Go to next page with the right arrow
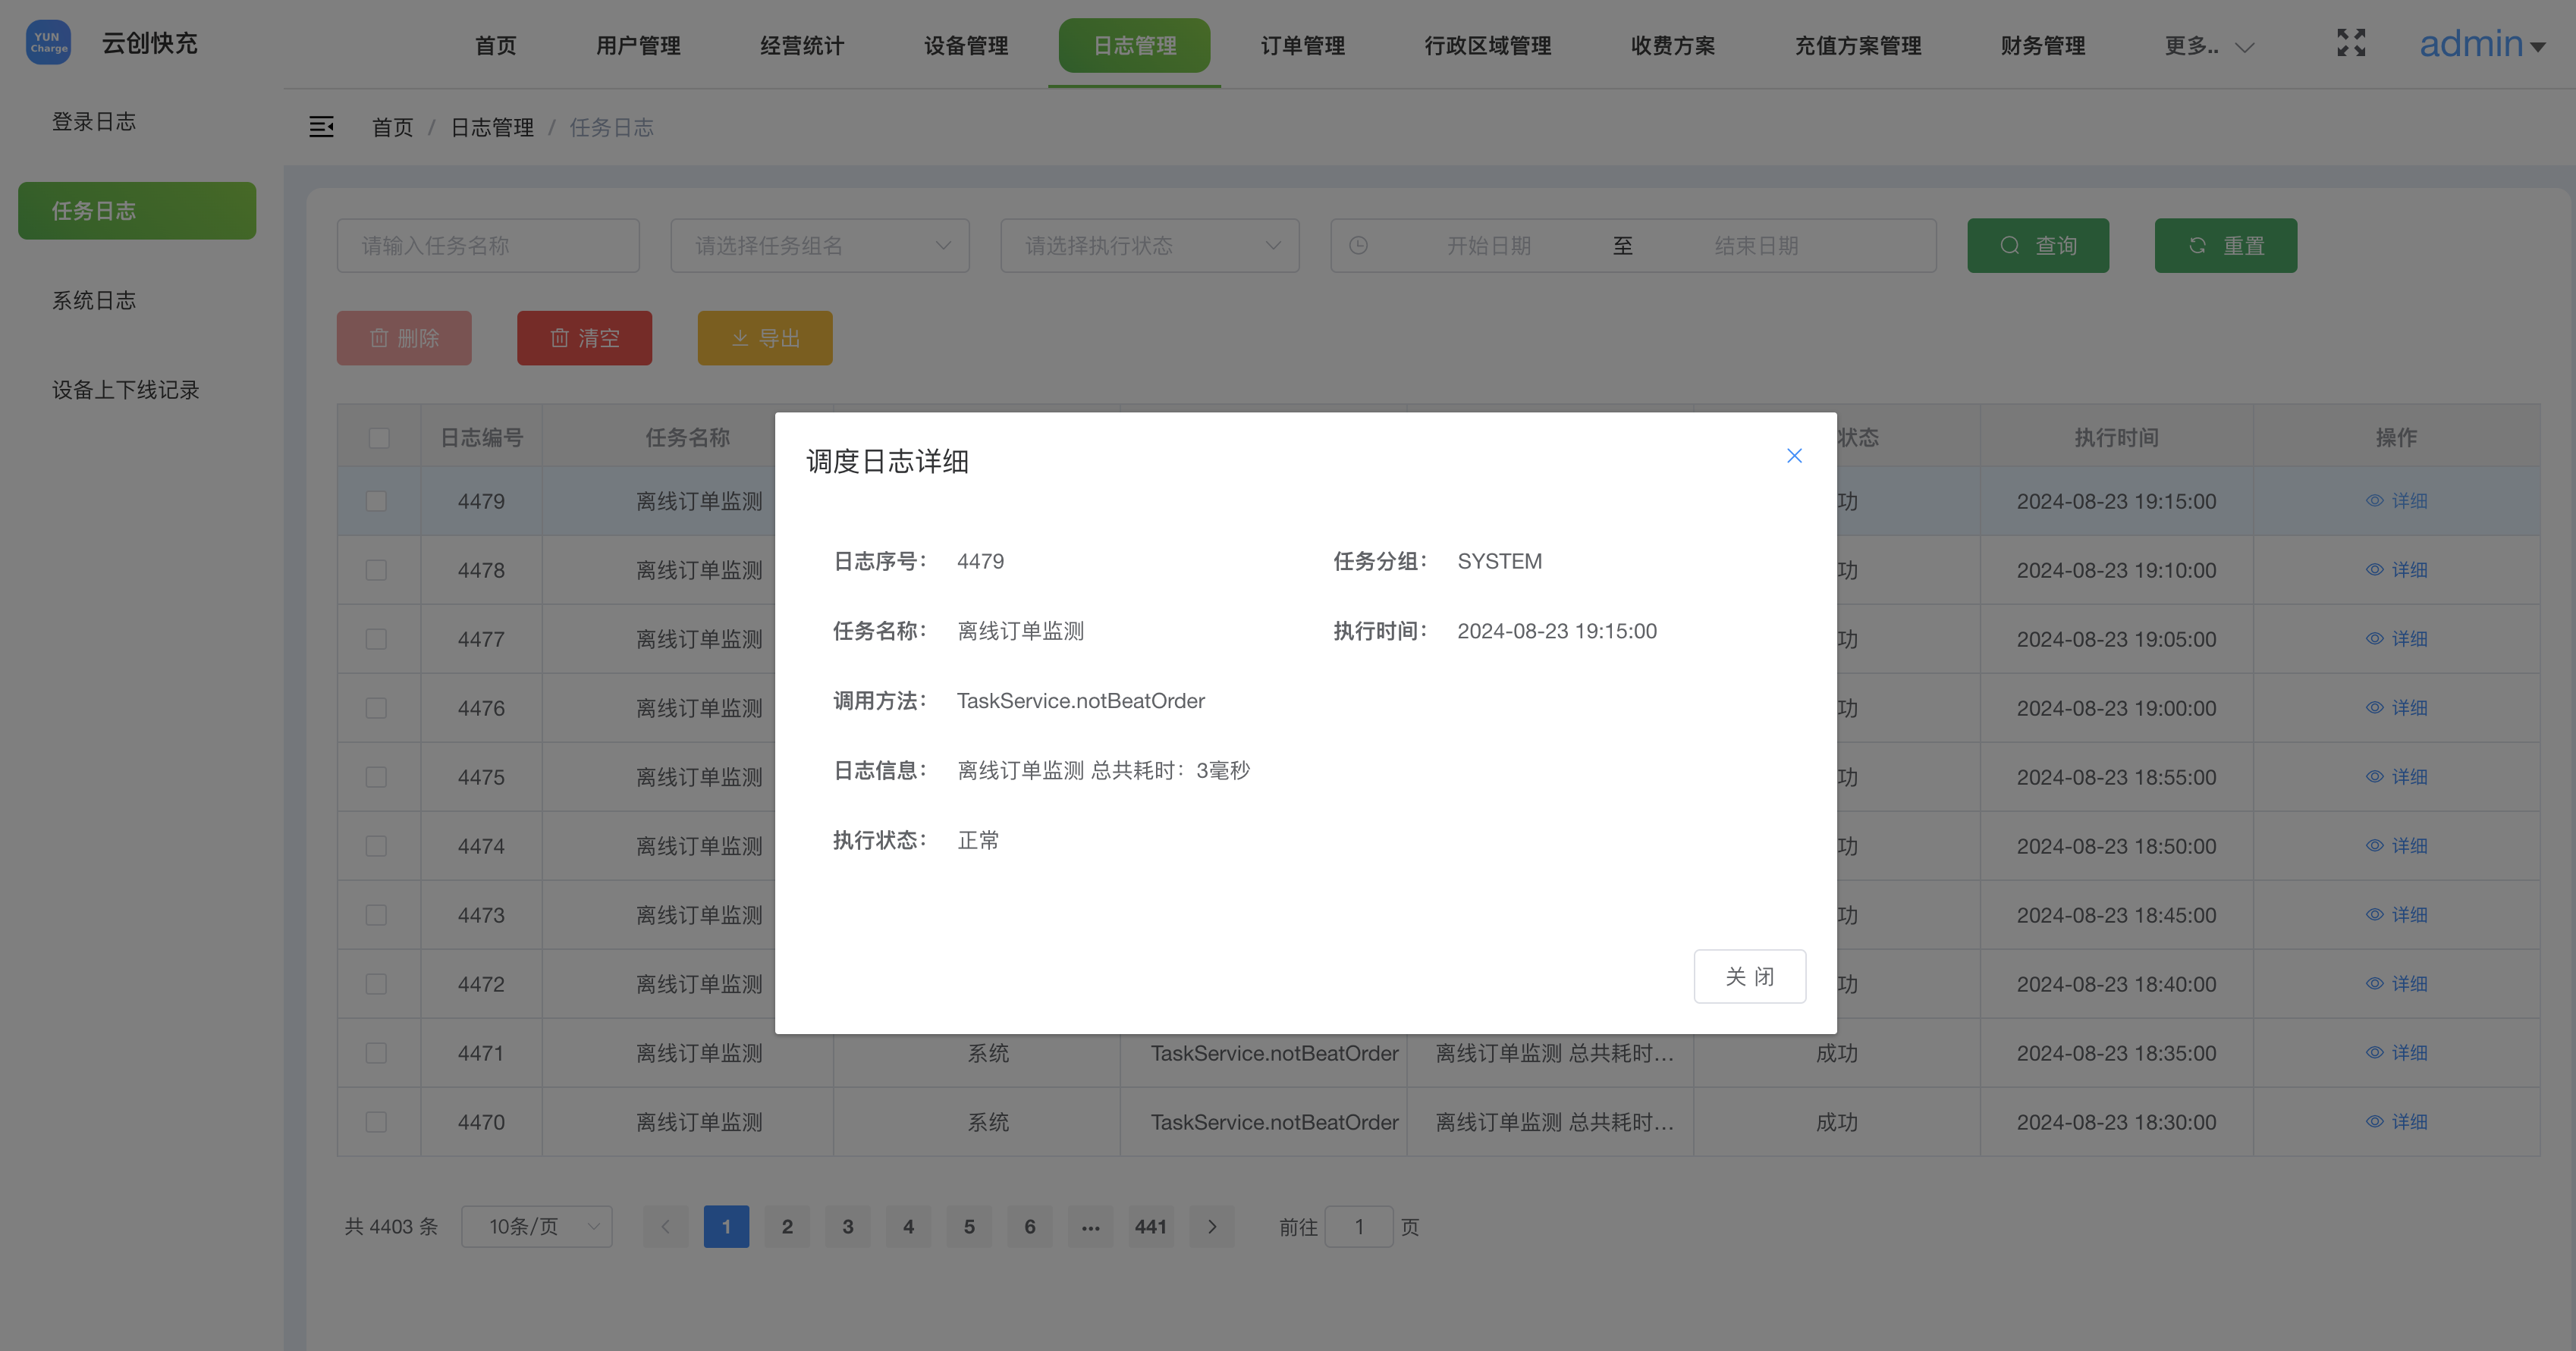The height and width of the screenshot is (1351, 2576). pyautogui.click(x=1212, y=1226)
